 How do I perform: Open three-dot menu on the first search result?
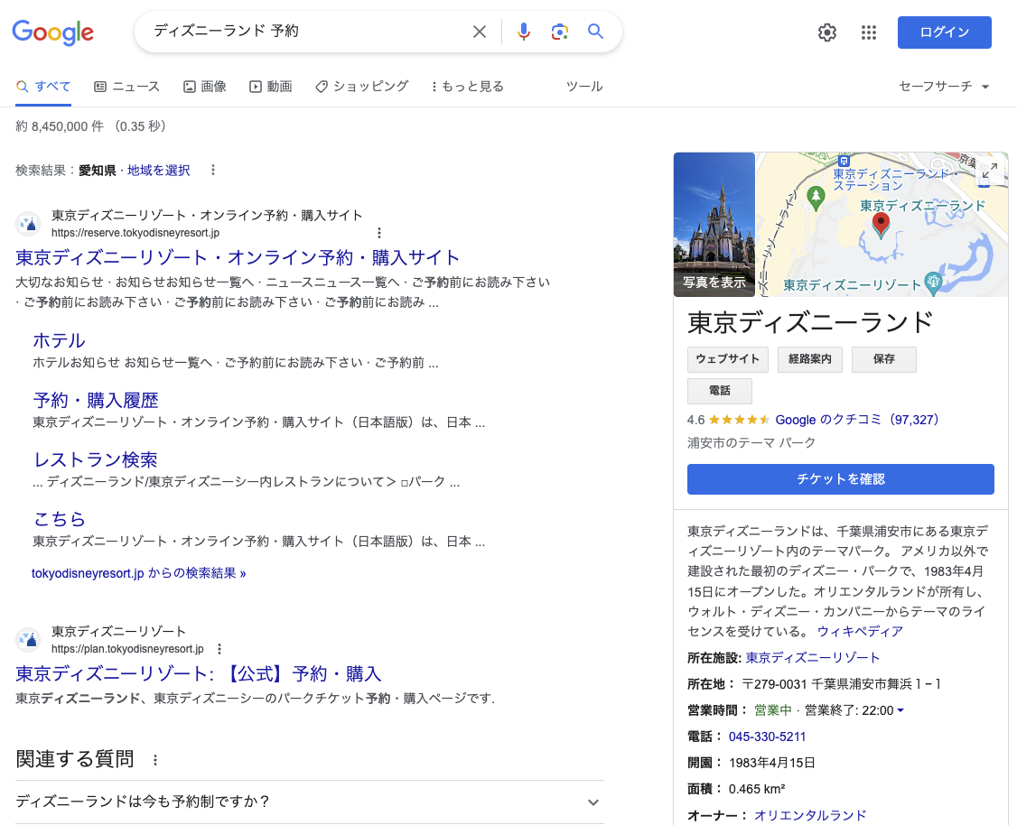pyautogui.click(x=378, y=232)
